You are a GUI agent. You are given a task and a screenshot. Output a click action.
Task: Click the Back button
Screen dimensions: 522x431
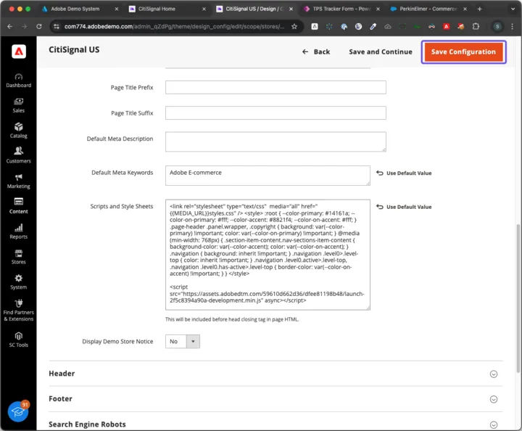[316, 52]
